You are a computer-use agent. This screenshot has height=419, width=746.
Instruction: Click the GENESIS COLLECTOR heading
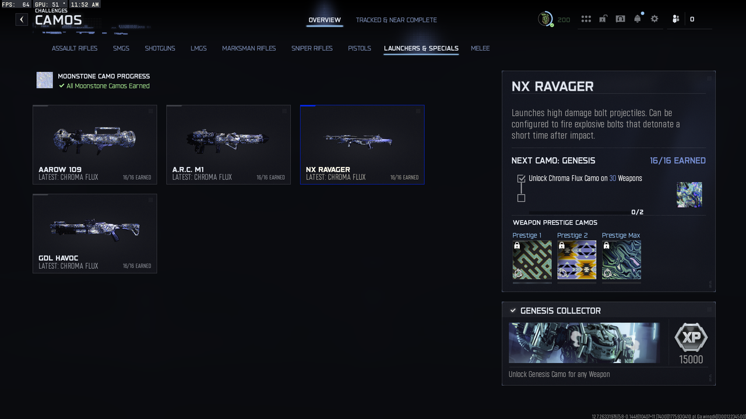561,311
